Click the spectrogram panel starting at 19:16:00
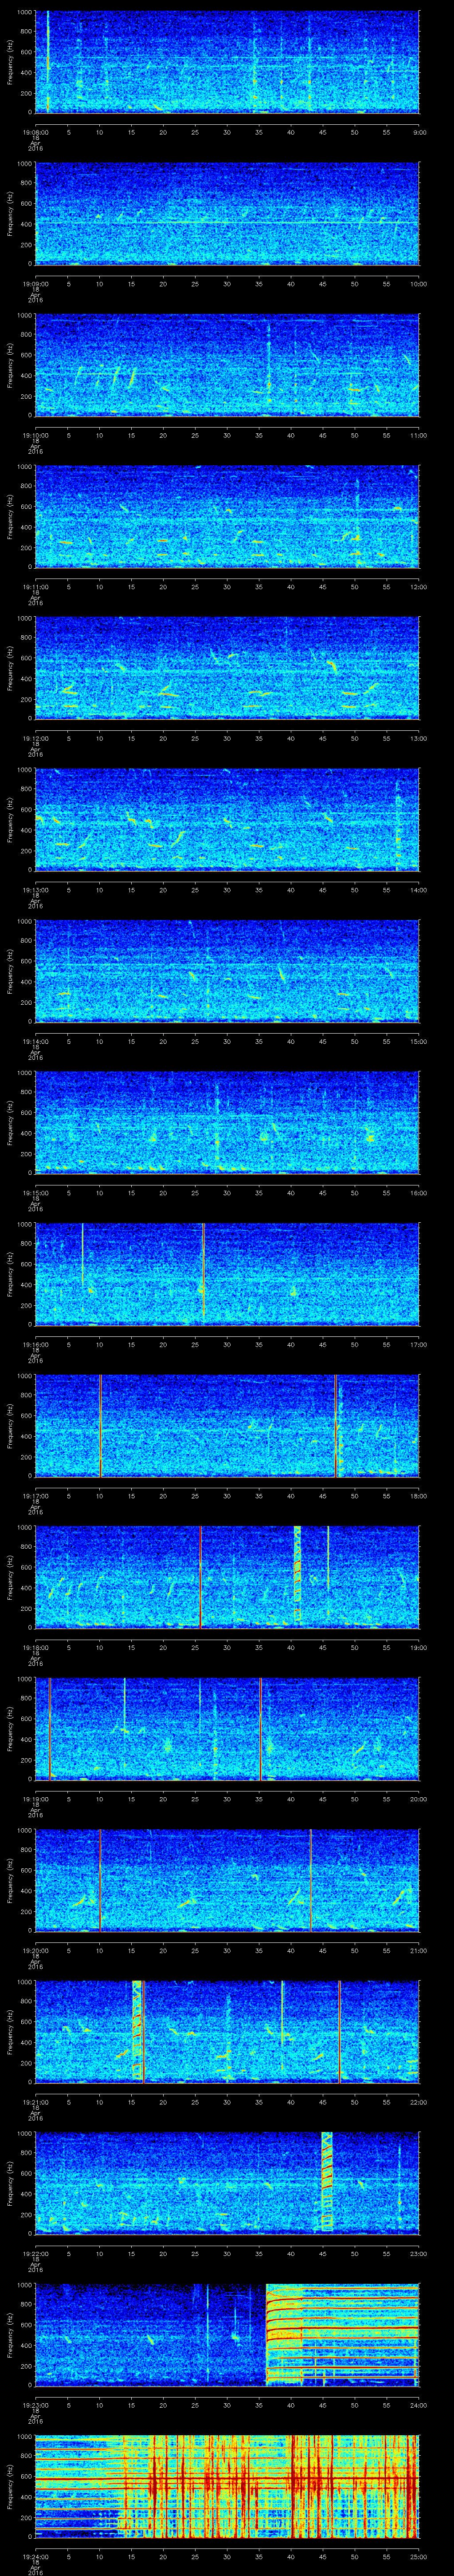The width and height of the screenshot is (454, 2576). click(x=227, y=1273)
